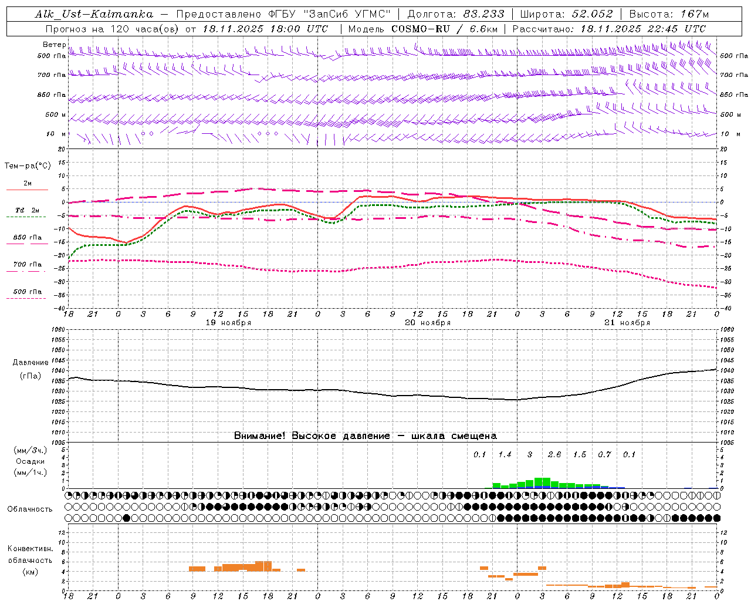Click the tallest green precipitation bar
The image size is (751, 601).
(x=542, y=482)
